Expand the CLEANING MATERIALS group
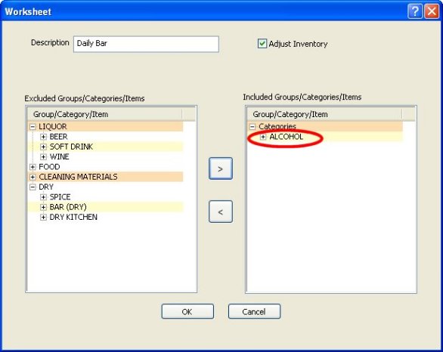443x352 pixels. click(x=33, y=177)
